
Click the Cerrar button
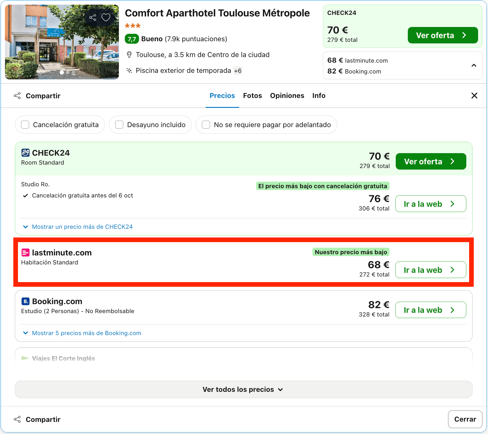tap(465, 419)
